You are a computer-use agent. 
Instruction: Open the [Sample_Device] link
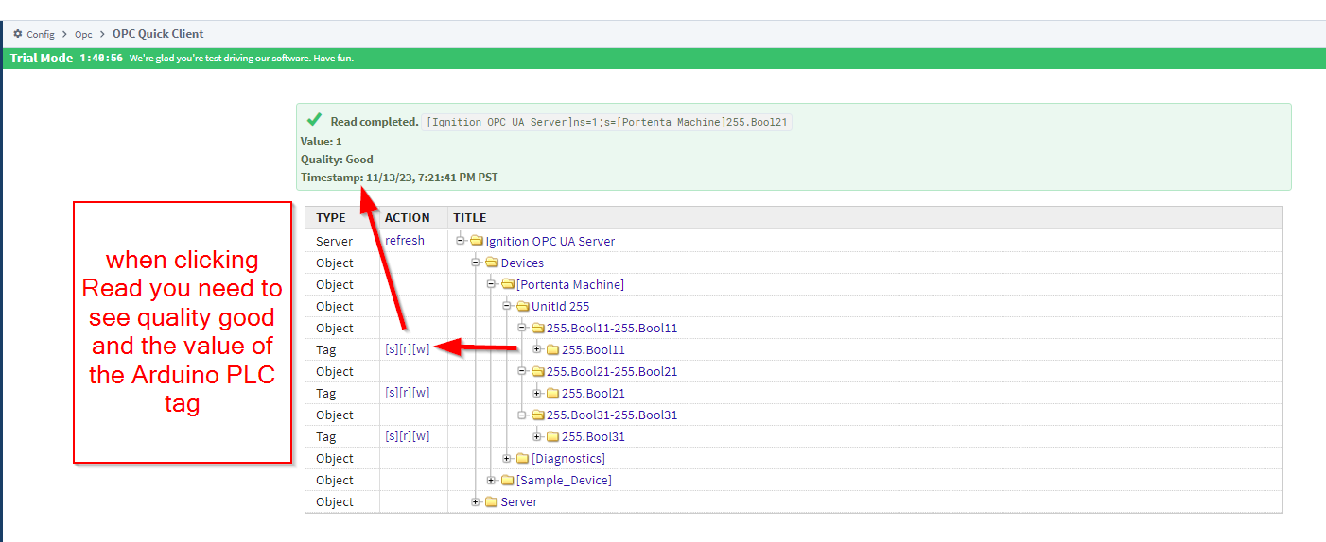(564, 480)
